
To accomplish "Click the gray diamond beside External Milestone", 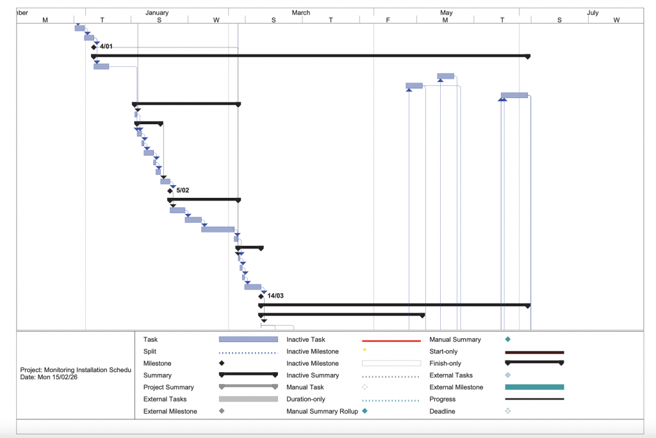I will pos(222,411).
